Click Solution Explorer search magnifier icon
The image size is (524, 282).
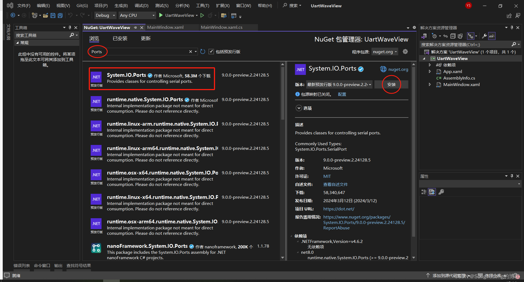click(x=514, y=45)
